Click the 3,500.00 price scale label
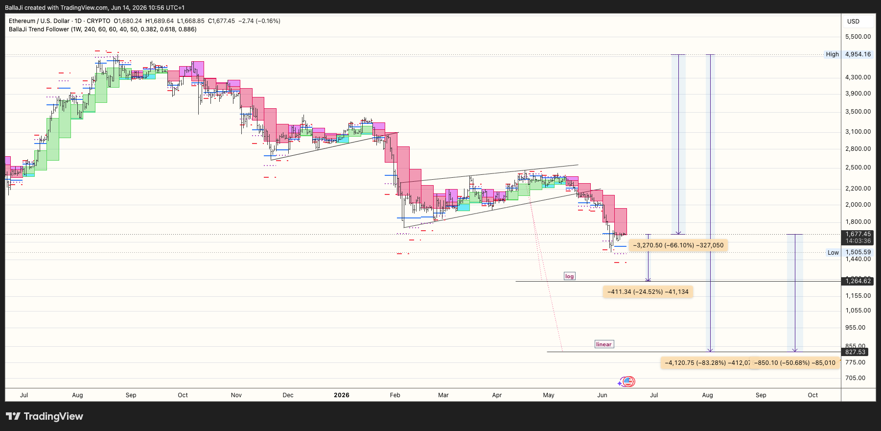Screen dimensions: 881x431 pyautogui.click(x=858, y=112)
